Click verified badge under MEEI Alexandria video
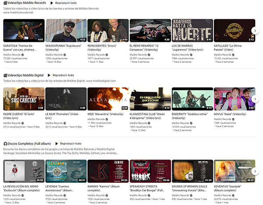 tap(107, 119)
